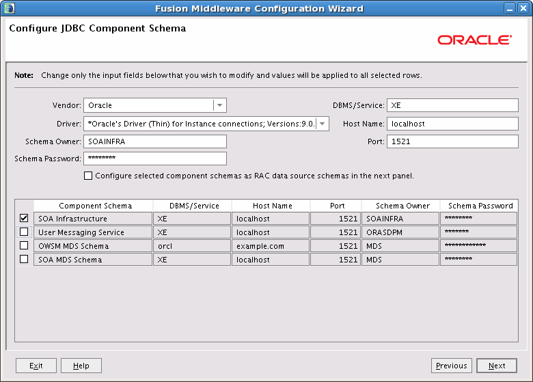This screenshot has width=533, height=382.
Task: Click the MDS owner cell in SOA MDS row
Action: (x=400, y=259)
